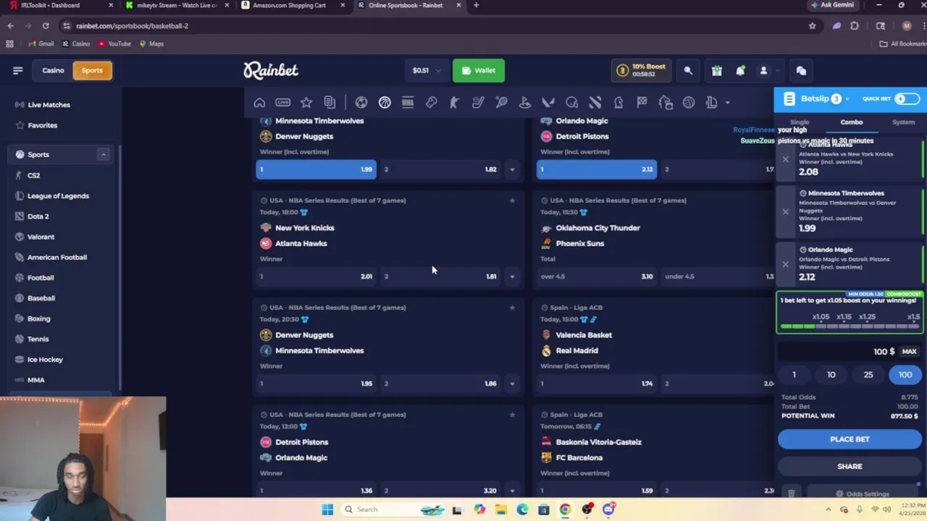Collapse the Sports list in sidebar
This screenshot has height=521, width=927.
[x=103, y=154]
